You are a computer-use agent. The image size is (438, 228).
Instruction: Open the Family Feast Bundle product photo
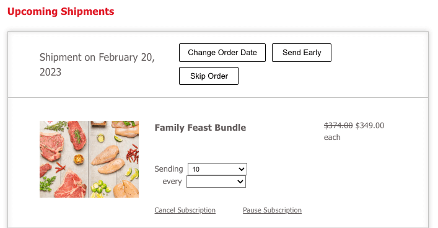[x=89, y=159]
